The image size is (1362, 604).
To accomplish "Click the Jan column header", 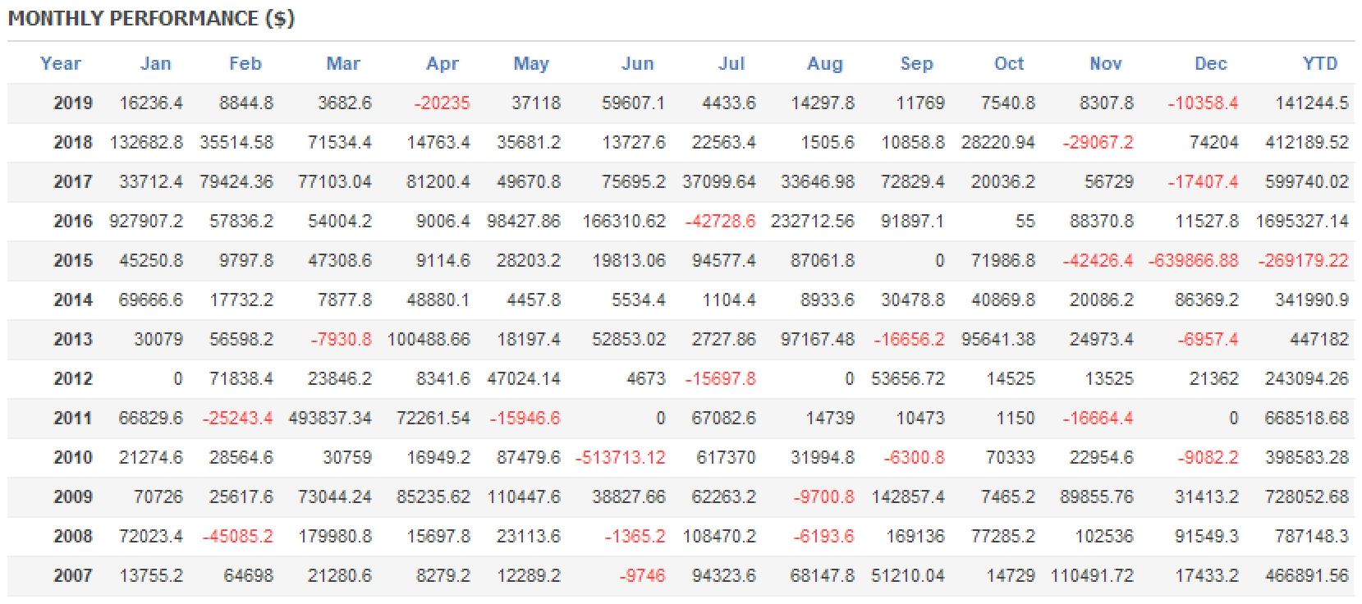I will [x=155, y=64].
